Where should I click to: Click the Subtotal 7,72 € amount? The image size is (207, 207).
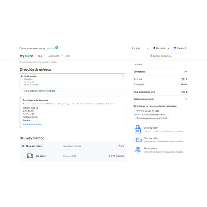[184, 79]
